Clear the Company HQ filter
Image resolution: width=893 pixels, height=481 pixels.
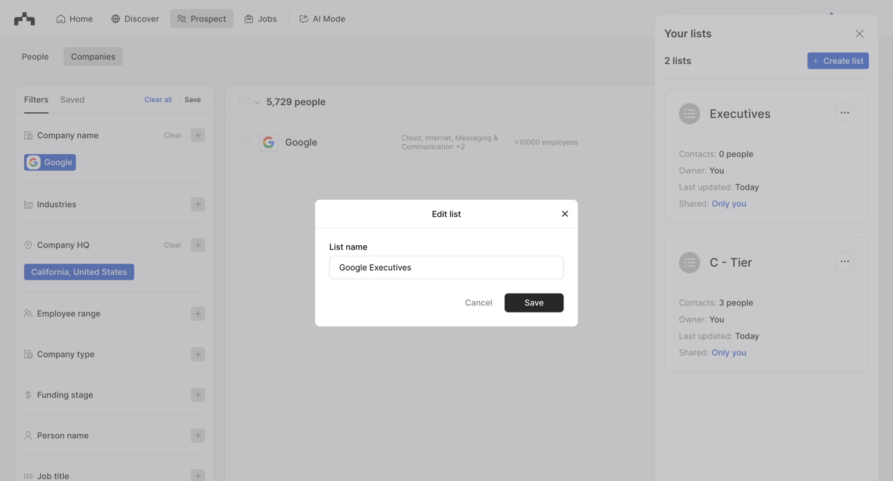[172, 245]
